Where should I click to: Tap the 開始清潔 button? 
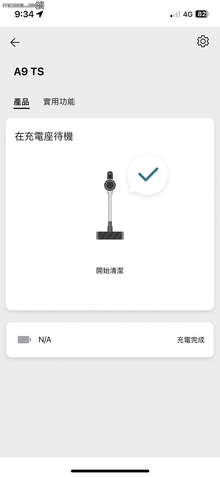click(110, 271)
